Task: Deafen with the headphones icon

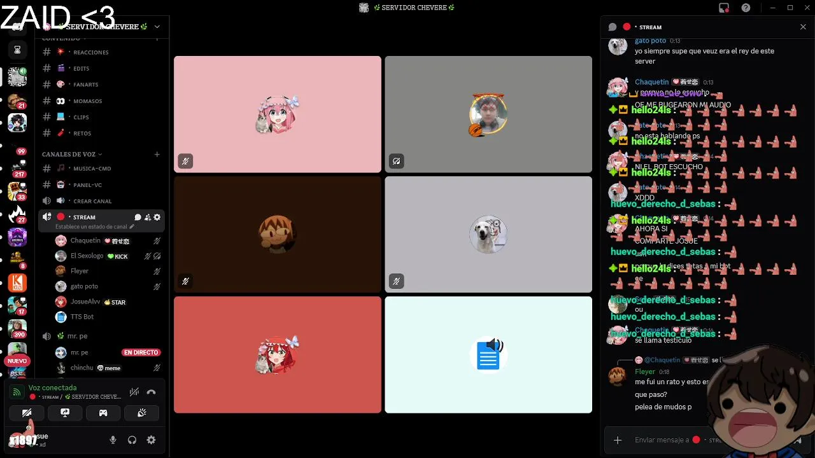Action: 132,440
